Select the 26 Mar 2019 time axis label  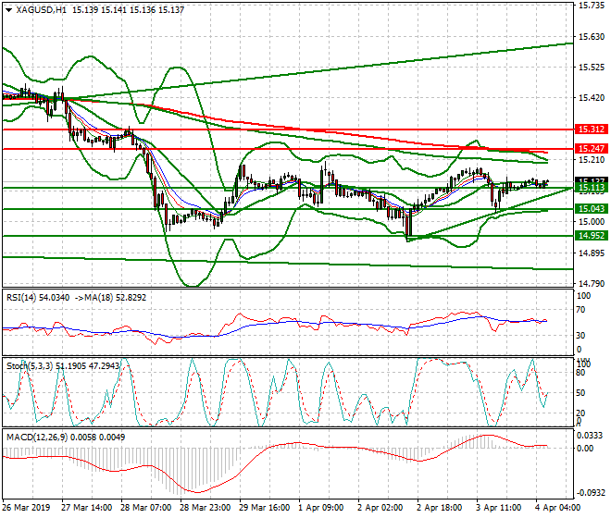26,508
